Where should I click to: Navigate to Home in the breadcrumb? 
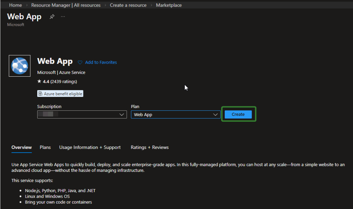coord(15,5)
